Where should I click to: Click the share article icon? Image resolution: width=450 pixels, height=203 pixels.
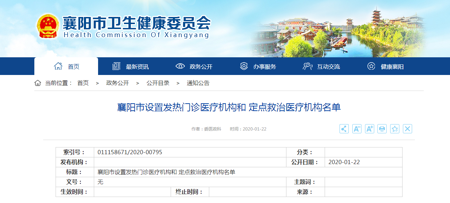[x=344, y=129]
